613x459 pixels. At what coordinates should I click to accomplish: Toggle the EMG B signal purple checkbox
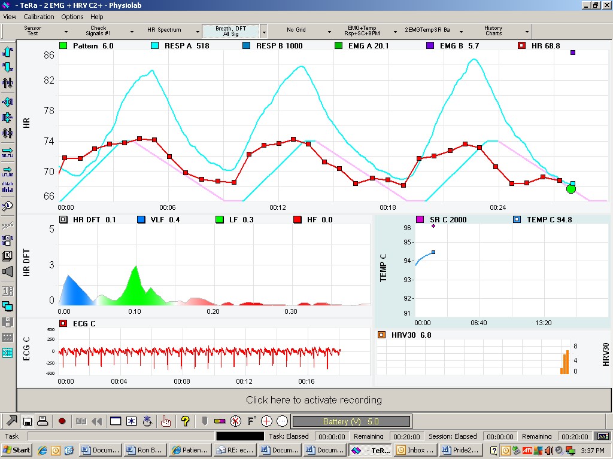click(x=430, y=45)
